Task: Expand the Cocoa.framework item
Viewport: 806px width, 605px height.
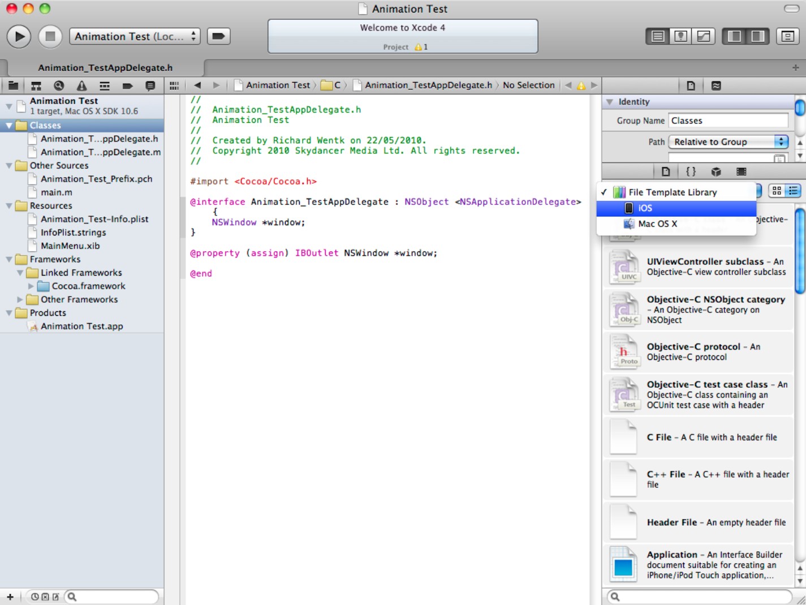Action: pos(31,286)
